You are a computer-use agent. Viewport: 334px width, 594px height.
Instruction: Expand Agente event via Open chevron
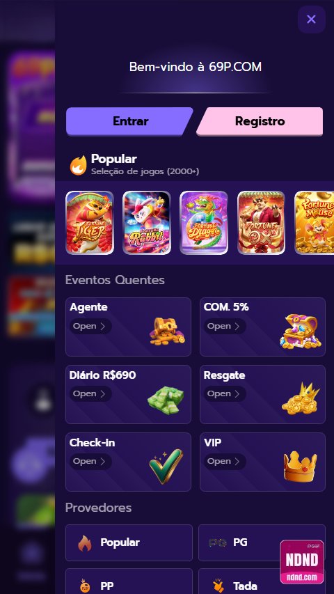pos(90,326)
